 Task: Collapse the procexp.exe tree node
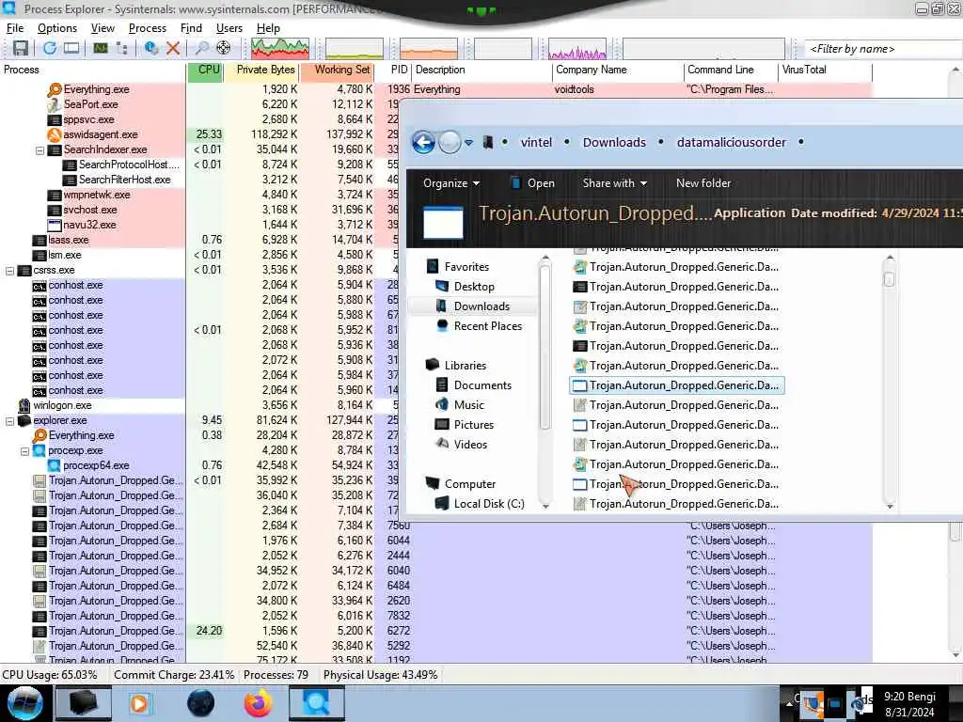coord(24,450)
